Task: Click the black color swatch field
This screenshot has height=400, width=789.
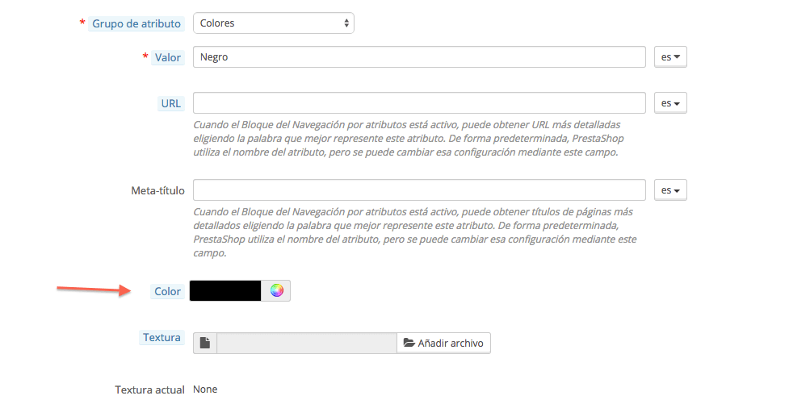Action: click(225, 291)
